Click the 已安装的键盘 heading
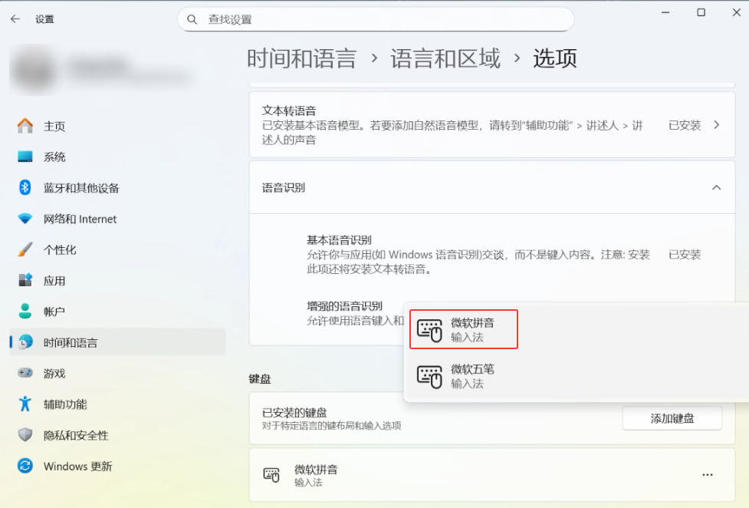 point(294,413)
